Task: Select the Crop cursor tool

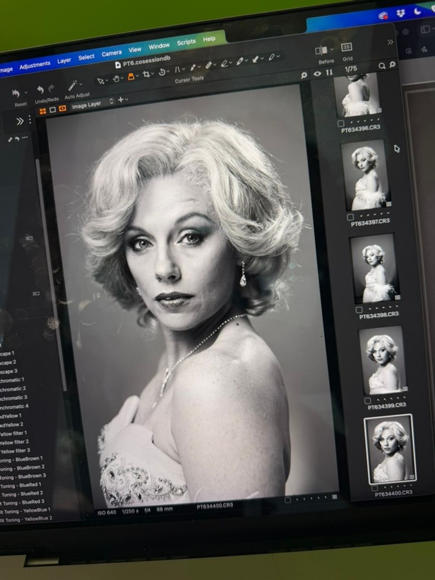Action: click(x=146, y=74)
